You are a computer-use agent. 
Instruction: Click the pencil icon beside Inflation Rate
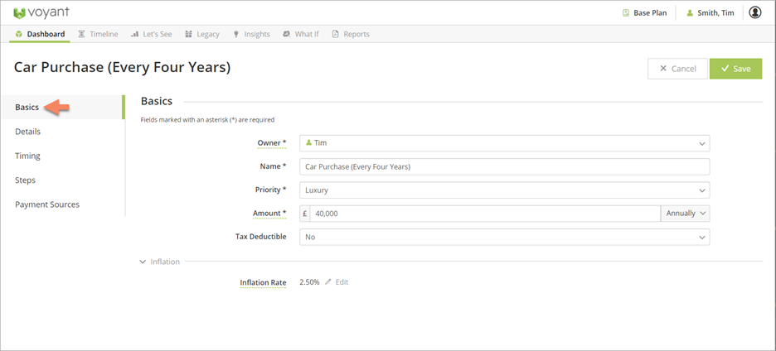pos(328,282)
